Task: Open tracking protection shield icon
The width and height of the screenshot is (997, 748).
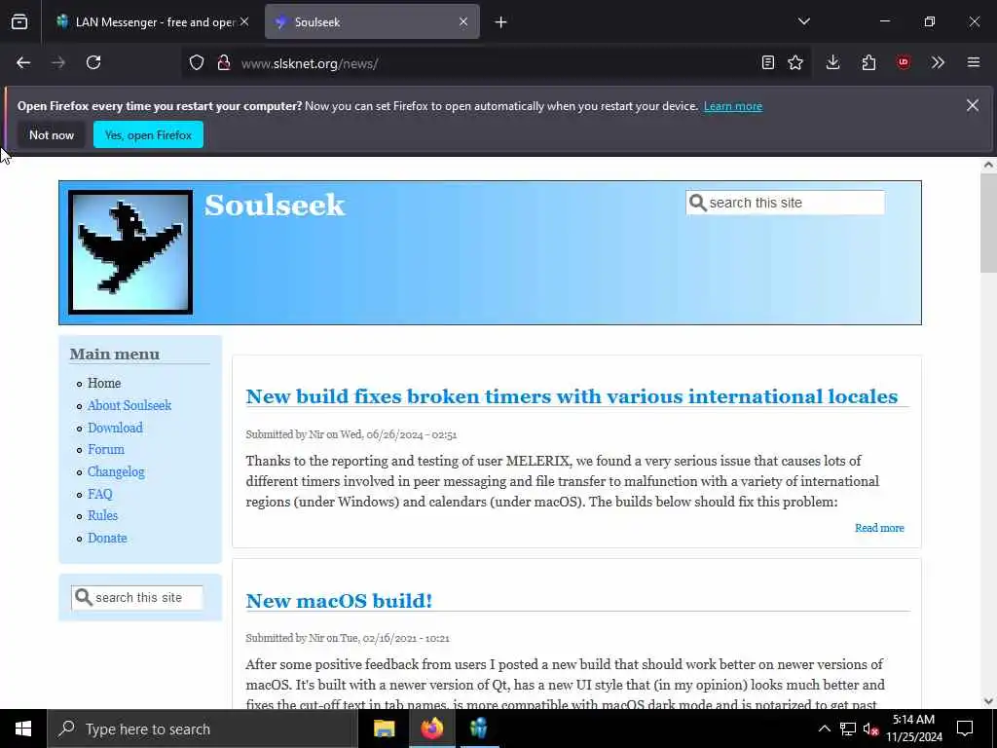Action: tap(197, 62)
